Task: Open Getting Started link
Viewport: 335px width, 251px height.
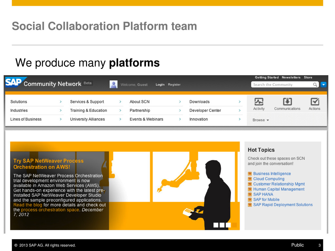Action: [267, 77]
